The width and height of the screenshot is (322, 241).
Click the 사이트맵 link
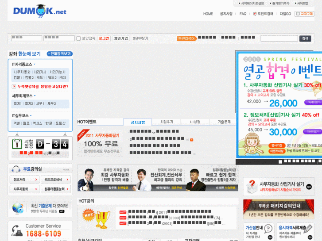[x=302, y=3]
